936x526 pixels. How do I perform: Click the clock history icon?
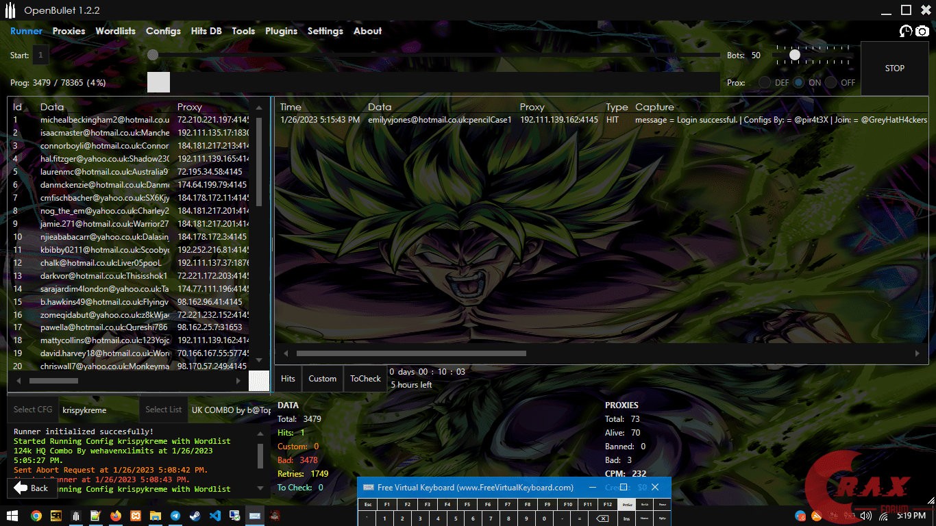coord(906,31)
